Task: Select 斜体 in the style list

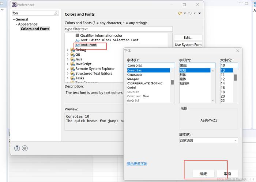Action: [183, 75]
